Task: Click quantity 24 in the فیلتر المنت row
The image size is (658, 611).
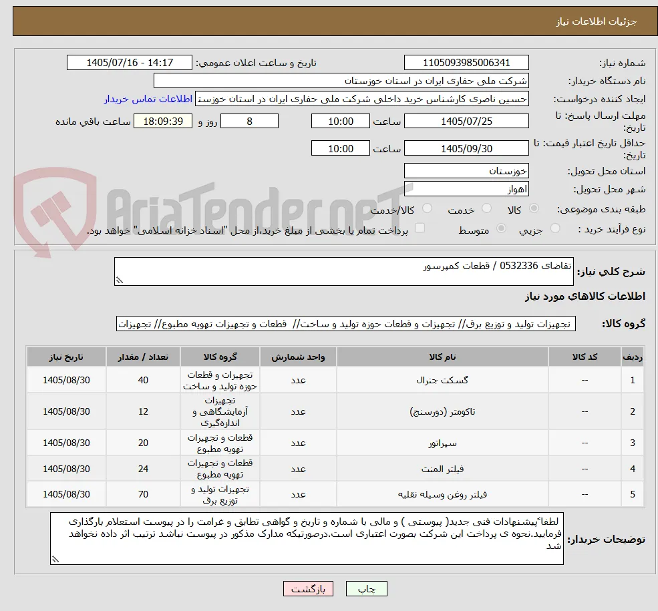Action: [x=143, y=469]
